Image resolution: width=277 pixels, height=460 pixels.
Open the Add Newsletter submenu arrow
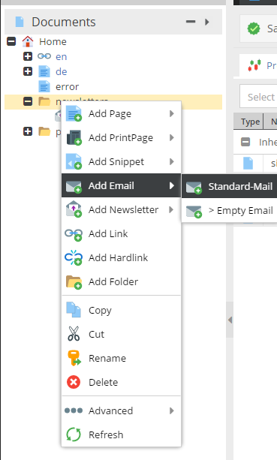click(x=172, y=210)
